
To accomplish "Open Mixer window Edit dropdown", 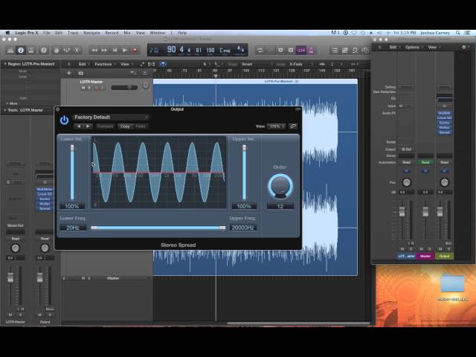I will pos(394,48).
